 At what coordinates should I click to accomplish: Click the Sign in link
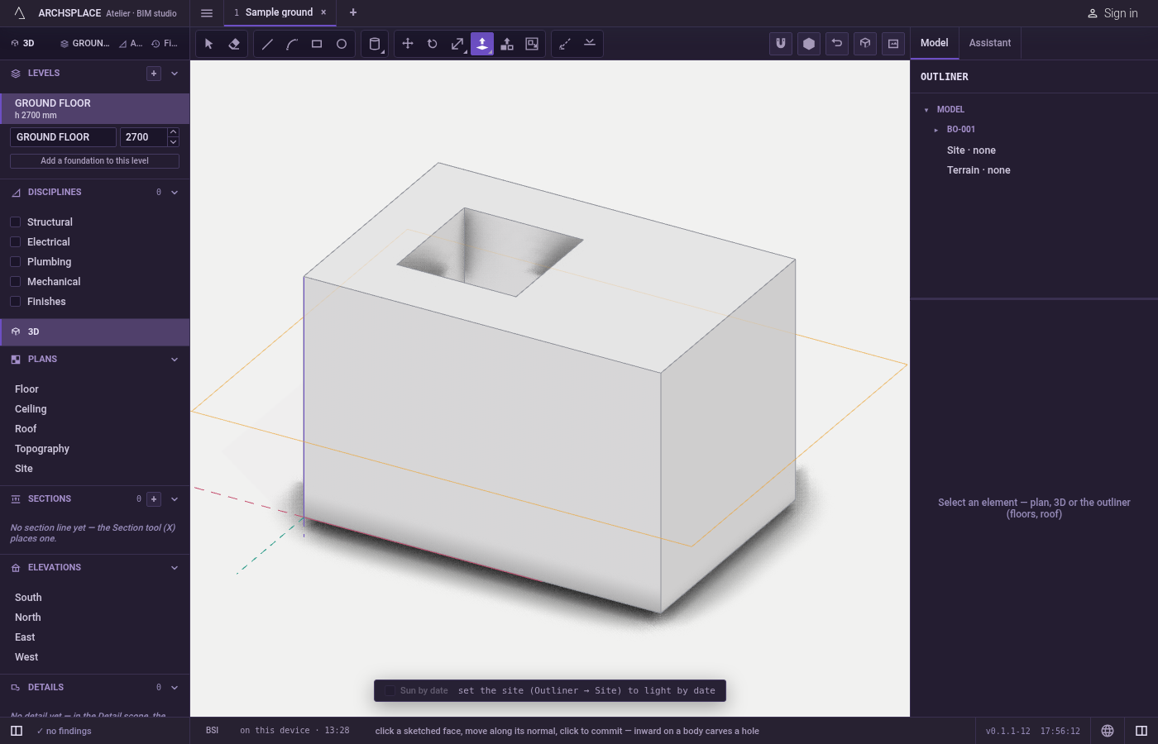(1113, 13)
